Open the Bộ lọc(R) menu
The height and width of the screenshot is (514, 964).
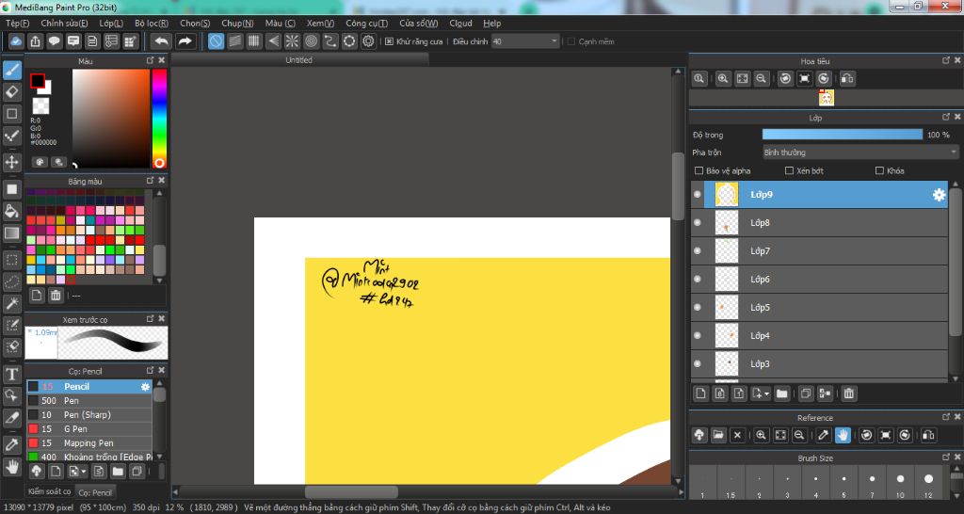[152, 24]
